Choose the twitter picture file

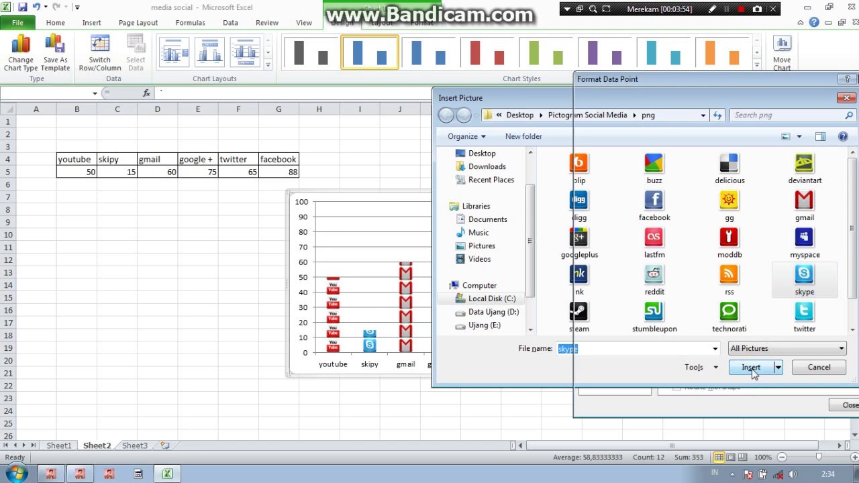(x=805, y=317)
